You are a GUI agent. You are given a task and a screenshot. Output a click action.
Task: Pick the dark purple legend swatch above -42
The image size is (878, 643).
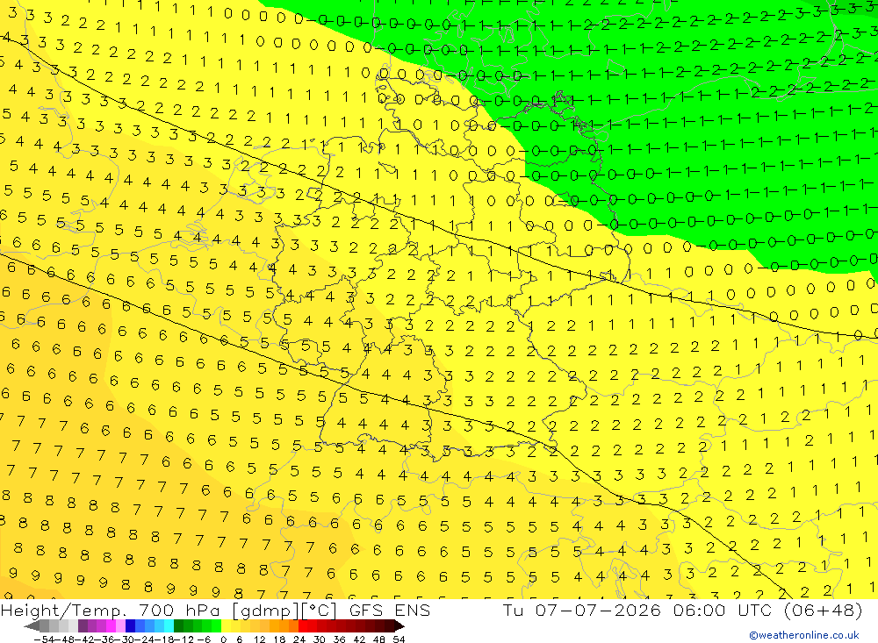pyautogui.click(x=83, y=626)
